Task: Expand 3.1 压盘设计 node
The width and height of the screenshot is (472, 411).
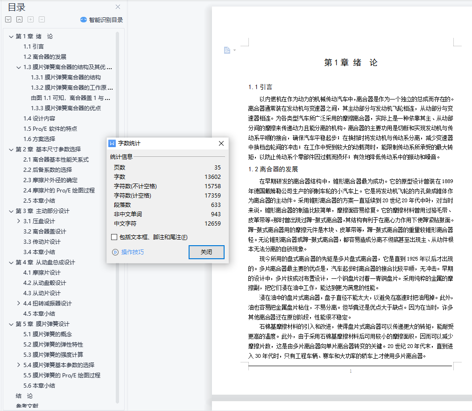Action: 19,221
